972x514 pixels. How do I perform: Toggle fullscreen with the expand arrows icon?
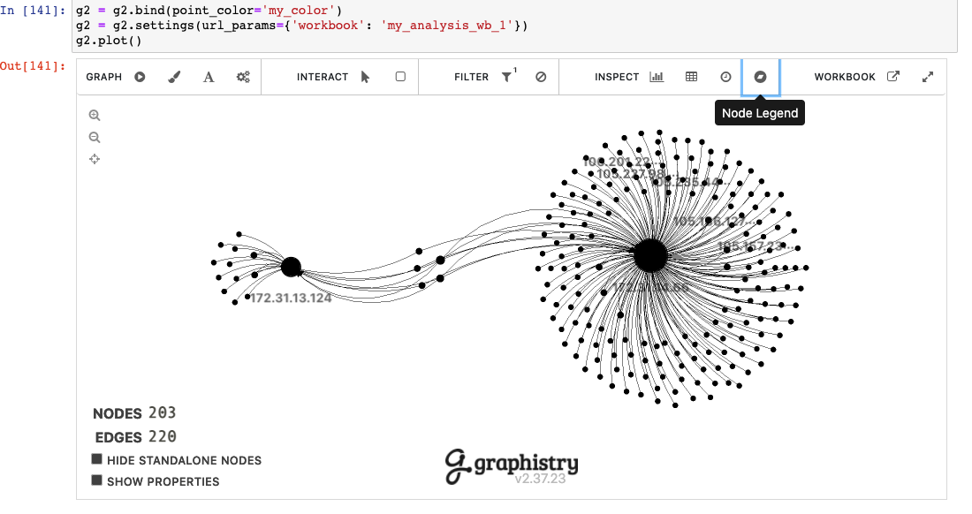(928, 77)
